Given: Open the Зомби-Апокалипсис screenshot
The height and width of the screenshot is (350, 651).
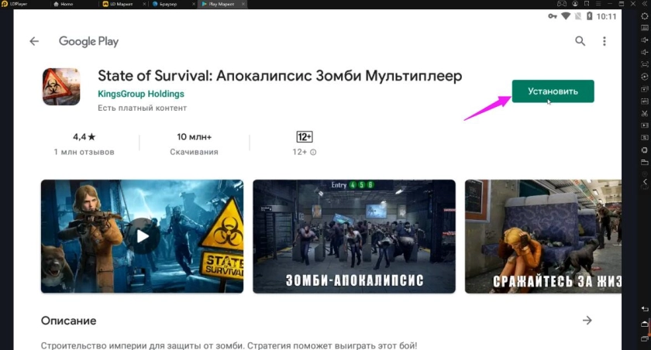Looking at the screenshot, I should pos(354,236).
